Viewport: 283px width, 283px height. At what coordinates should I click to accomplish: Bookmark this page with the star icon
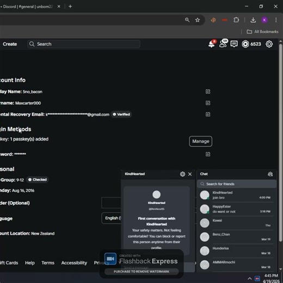point(198,20)
